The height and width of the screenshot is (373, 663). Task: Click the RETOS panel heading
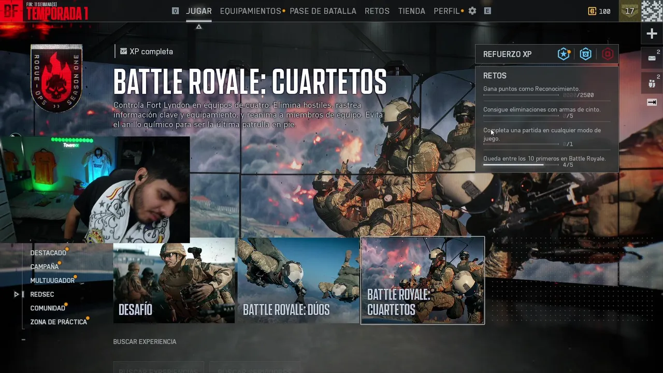(495, 76)
